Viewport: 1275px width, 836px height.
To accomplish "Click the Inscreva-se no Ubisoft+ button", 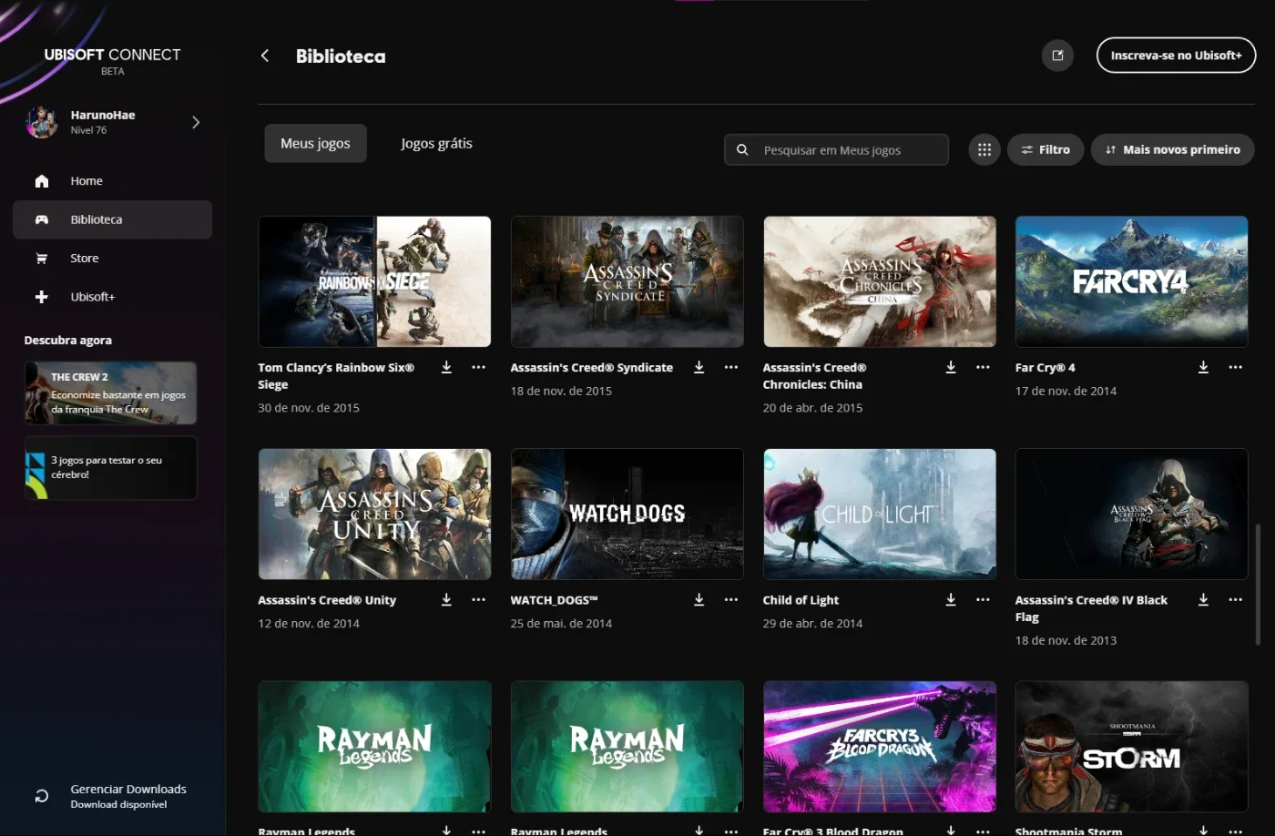I will (1176, 56).
